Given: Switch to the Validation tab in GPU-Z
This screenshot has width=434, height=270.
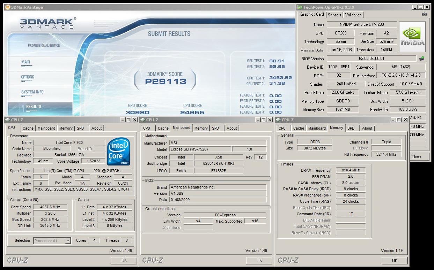Looking at the screenshot, I should point(353,15).
